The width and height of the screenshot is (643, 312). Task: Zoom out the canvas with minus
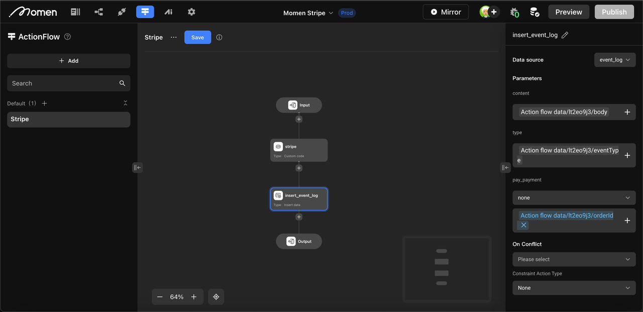pos(160,297)
